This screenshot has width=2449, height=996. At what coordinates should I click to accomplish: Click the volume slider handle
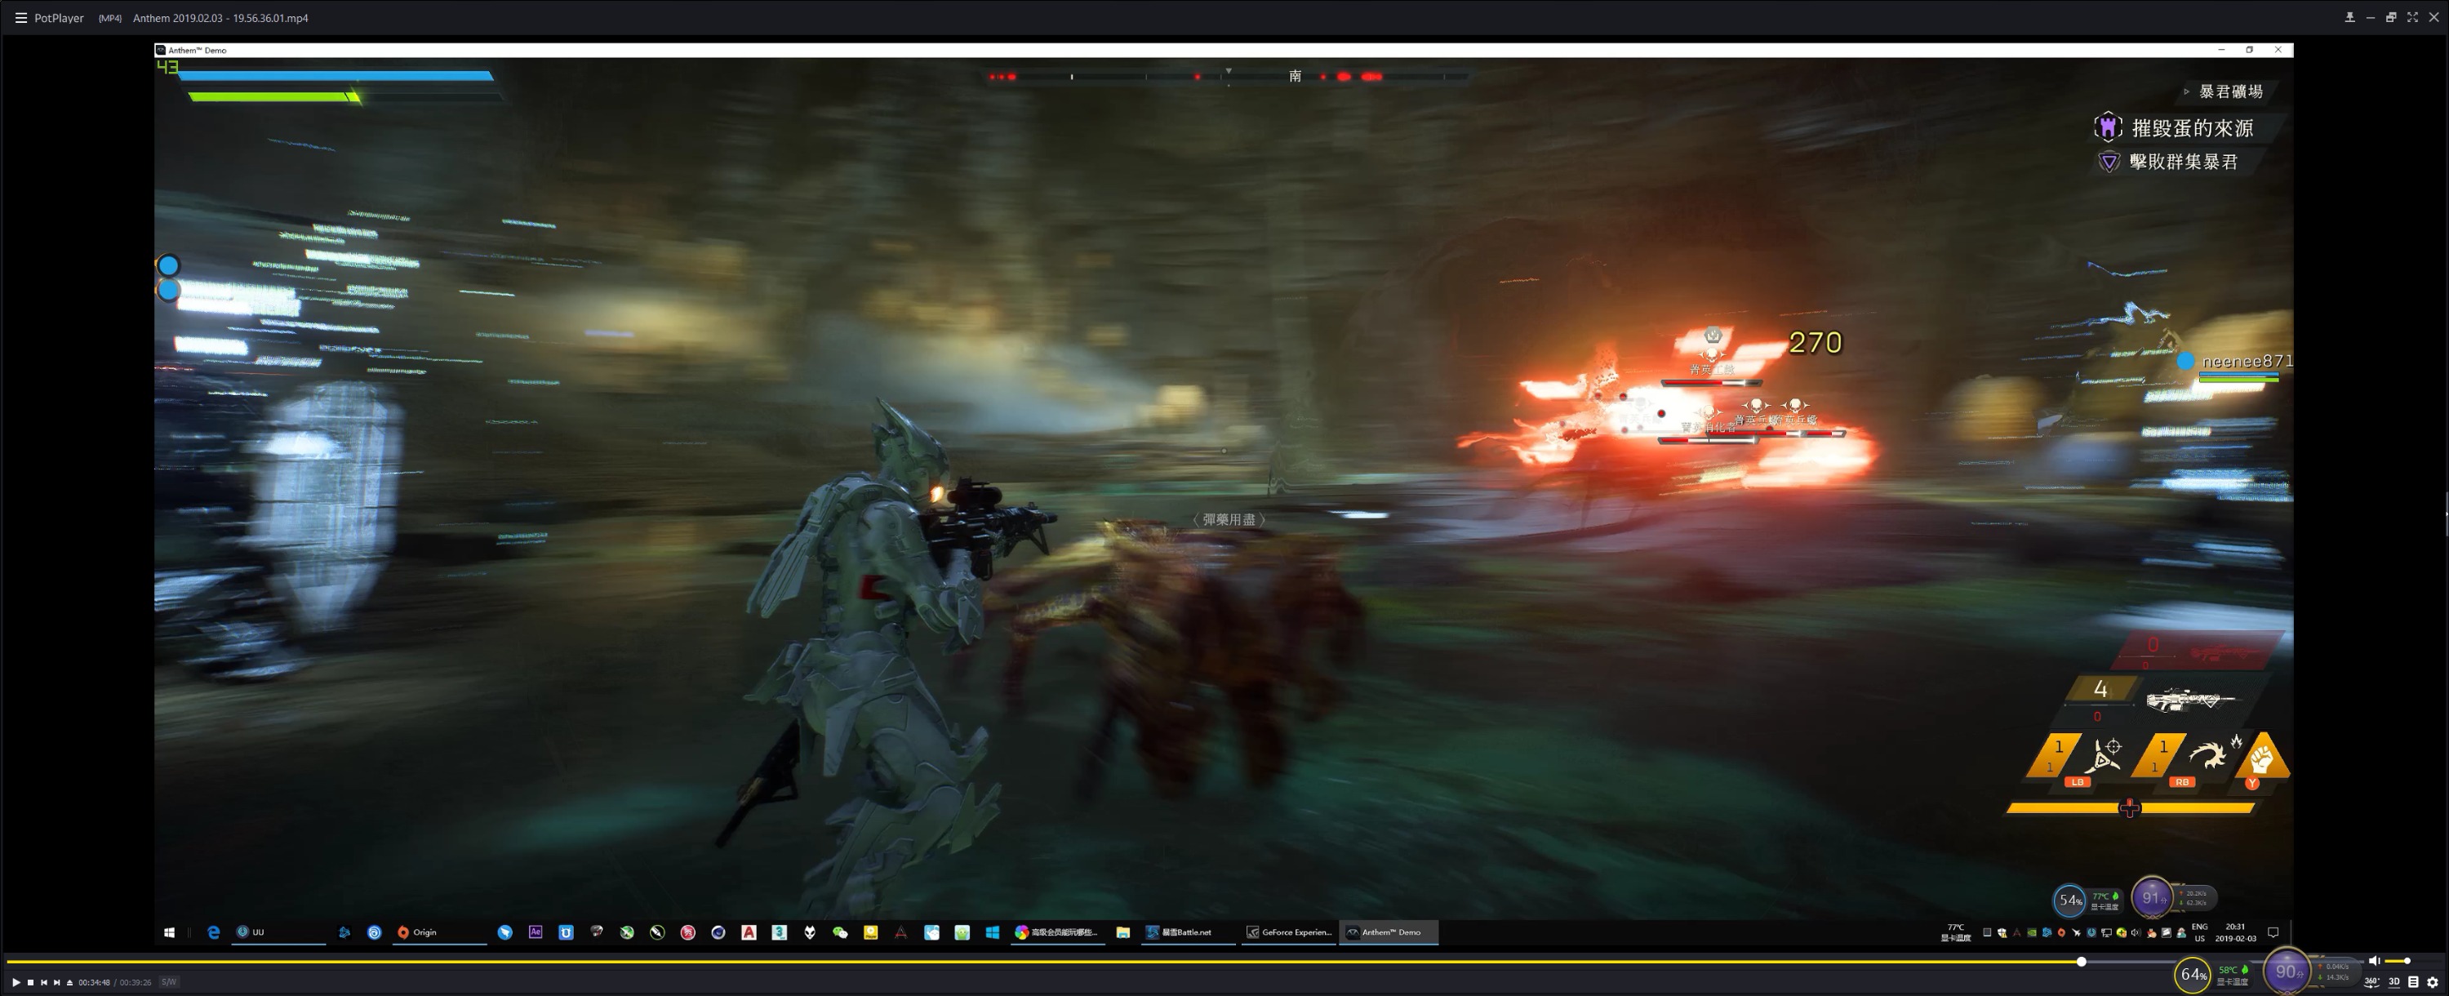point(2407,961)
